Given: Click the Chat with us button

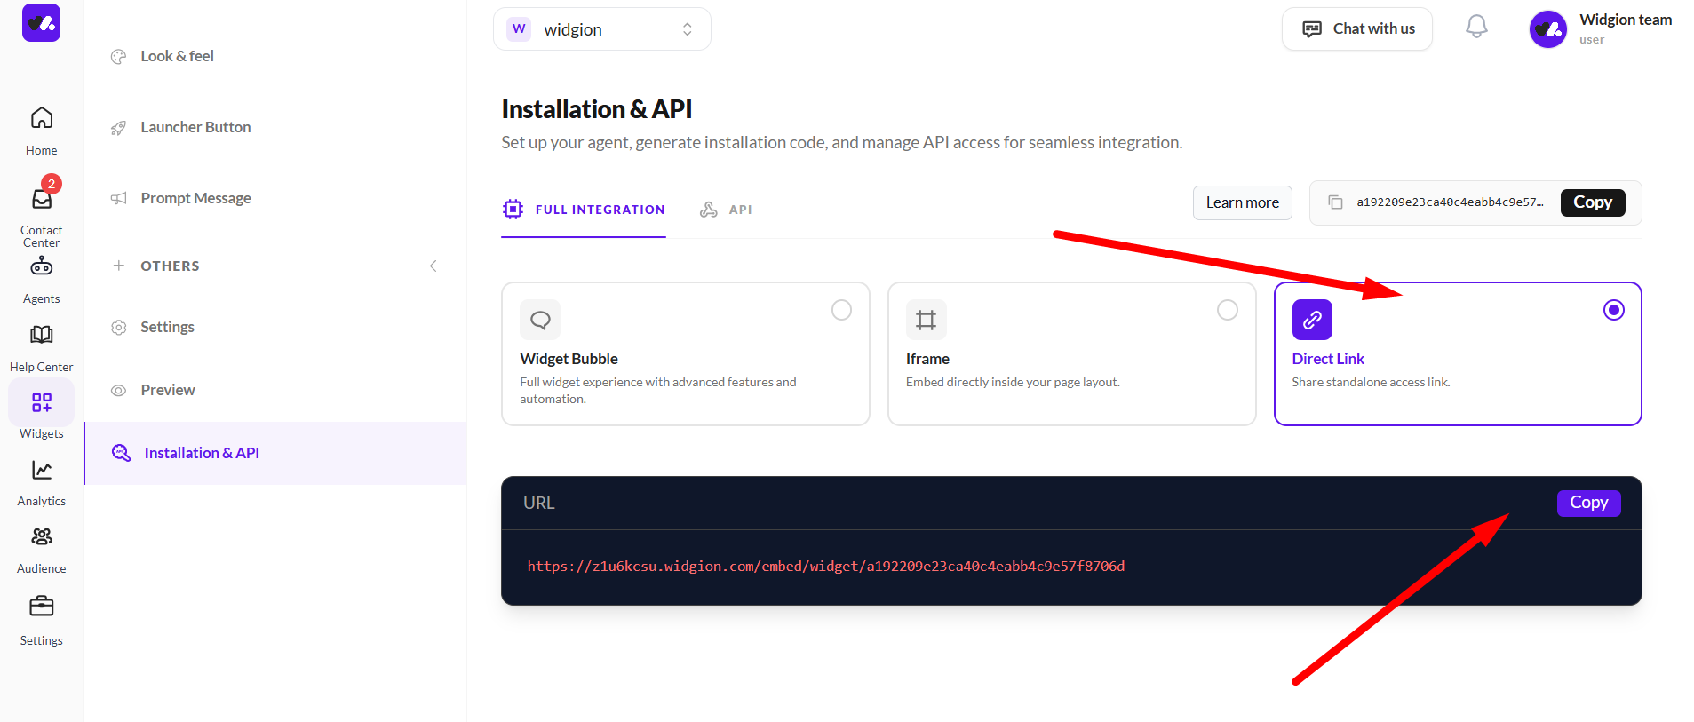Looking at the screenshot, I should point(1356,29).
